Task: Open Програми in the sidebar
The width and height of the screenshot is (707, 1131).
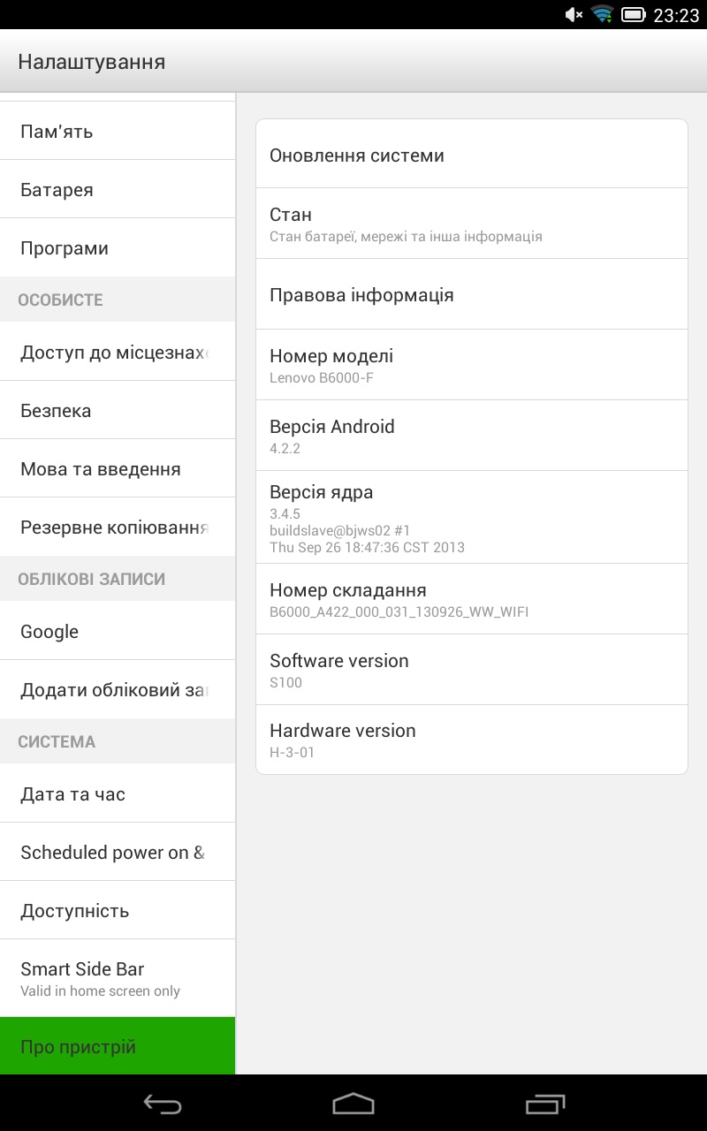Action: [x=118, y=248]
